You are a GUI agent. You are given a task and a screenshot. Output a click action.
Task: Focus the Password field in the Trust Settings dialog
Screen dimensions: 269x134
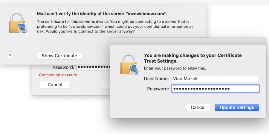click(215, 89)
